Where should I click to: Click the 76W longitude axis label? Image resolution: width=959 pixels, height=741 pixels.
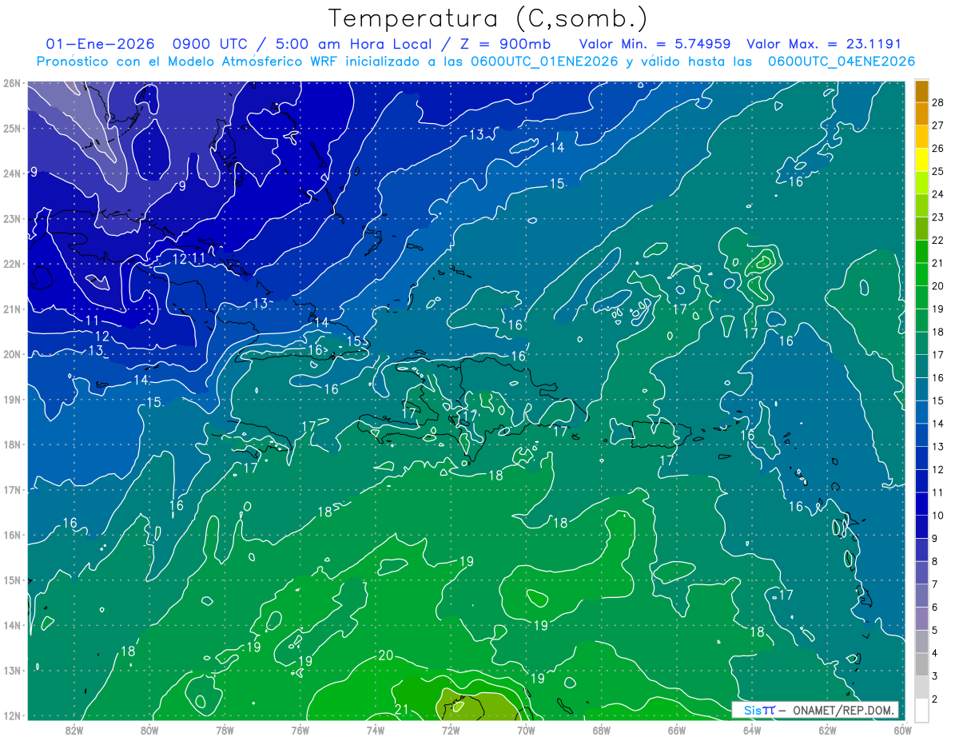(300, 731)
